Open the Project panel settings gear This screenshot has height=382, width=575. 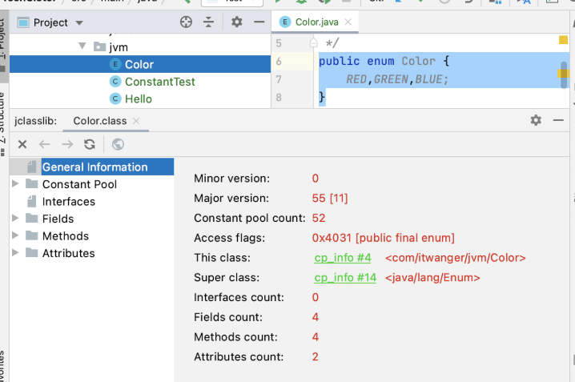(x=237, y=22)
